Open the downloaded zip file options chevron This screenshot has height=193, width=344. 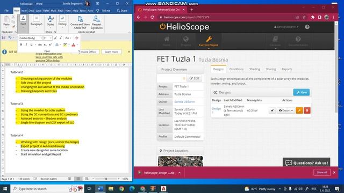pyautogui.click(x=180, y=173)
